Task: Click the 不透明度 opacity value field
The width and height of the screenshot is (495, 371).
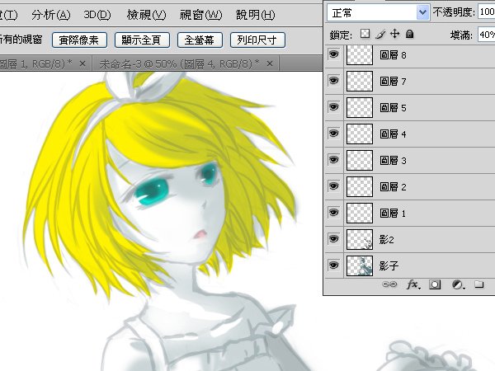Action: click(x=487, y=12)
